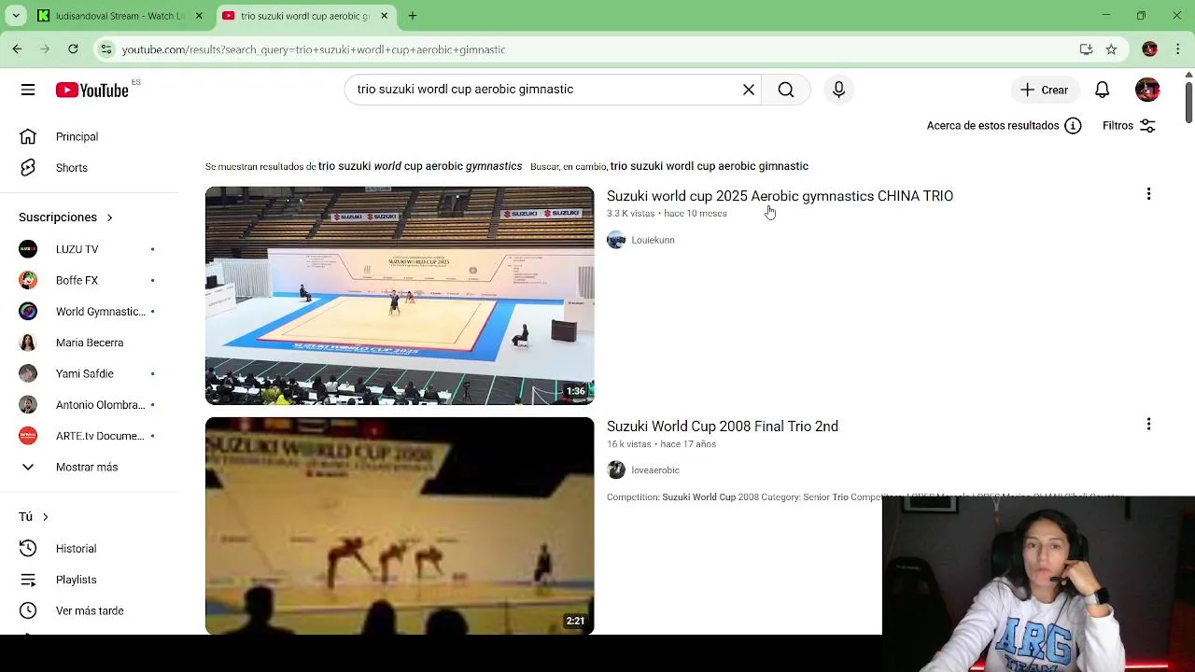Clear the search query with X icon
1195x672 pixels.
pos(749,90)
